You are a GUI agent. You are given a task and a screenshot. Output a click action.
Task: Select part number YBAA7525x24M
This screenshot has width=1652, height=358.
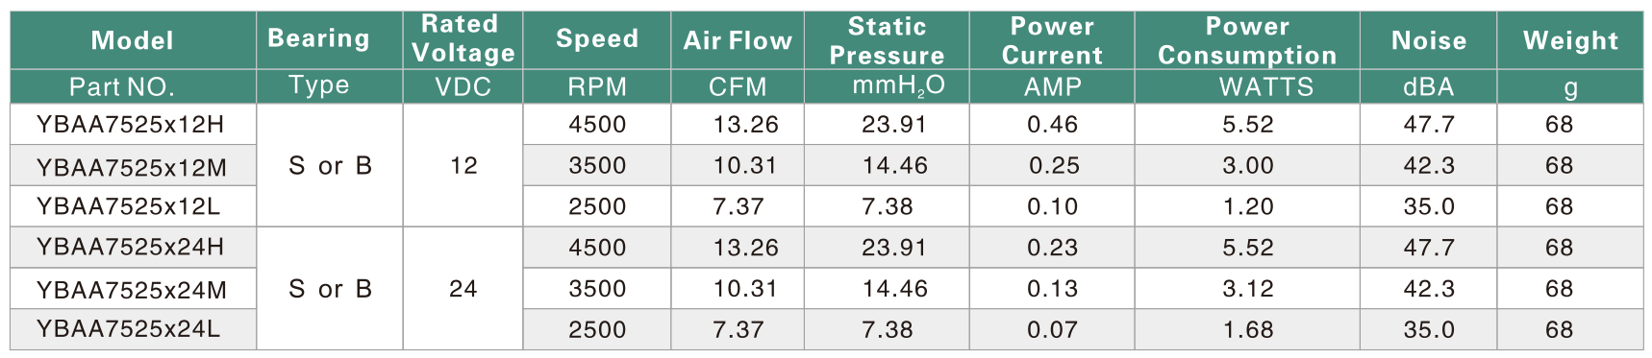[x=132, y=290]
